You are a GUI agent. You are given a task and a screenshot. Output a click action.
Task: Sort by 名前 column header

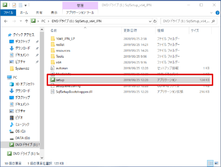[54, 31]
